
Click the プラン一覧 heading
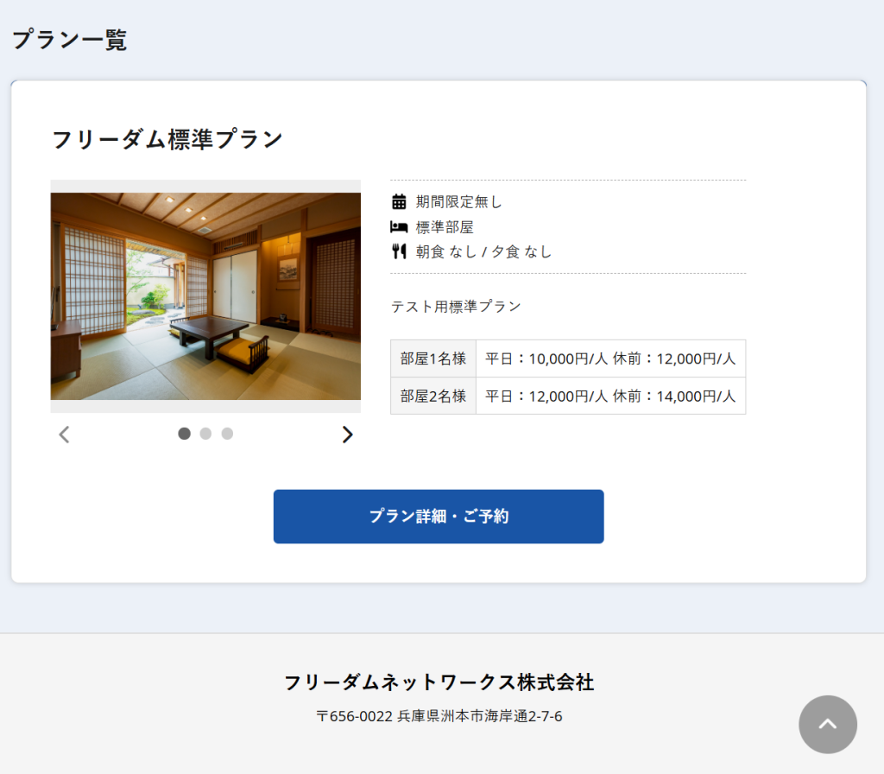(69, 40)
